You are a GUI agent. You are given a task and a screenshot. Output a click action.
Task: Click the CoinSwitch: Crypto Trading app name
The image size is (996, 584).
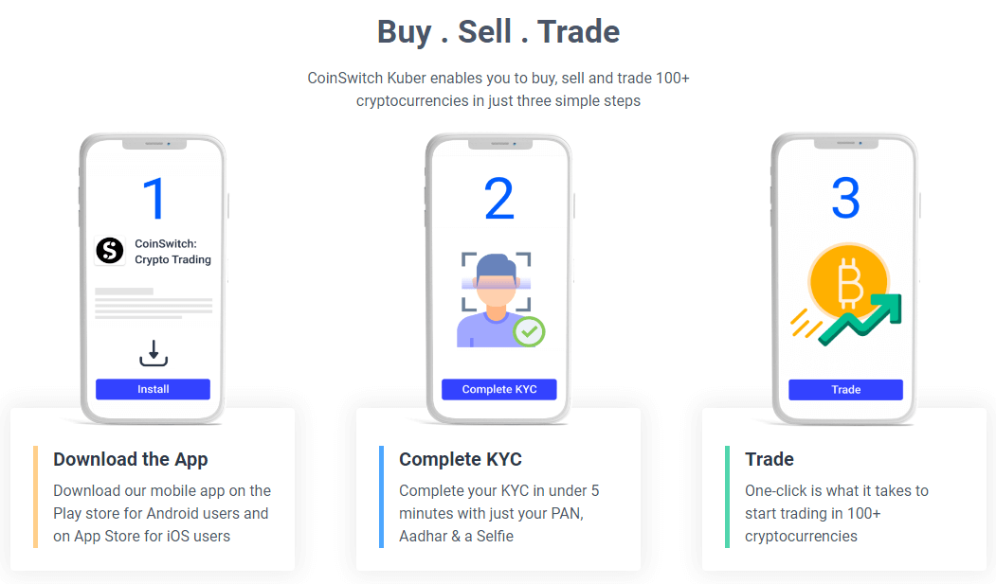tap(172, 251)
